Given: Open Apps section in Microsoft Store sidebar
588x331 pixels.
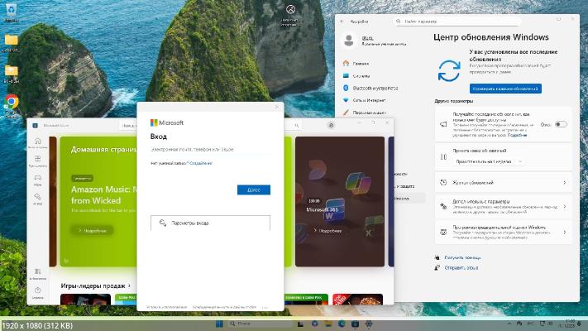Looking at the screenshot, I should (38, 161).
